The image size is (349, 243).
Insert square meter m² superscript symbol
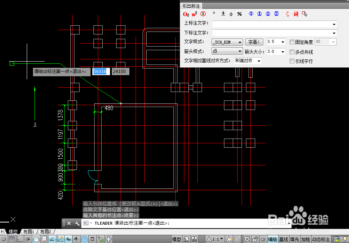point(194,14)
